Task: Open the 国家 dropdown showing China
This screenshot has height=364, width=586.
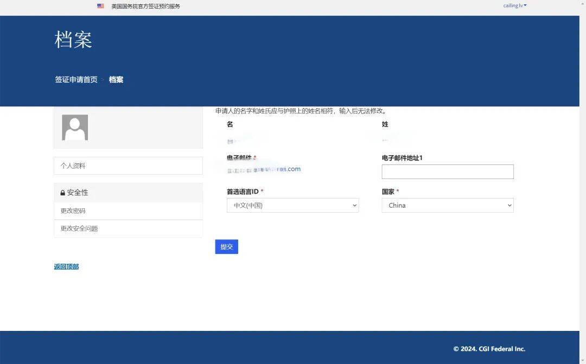Action: [447, 205]
